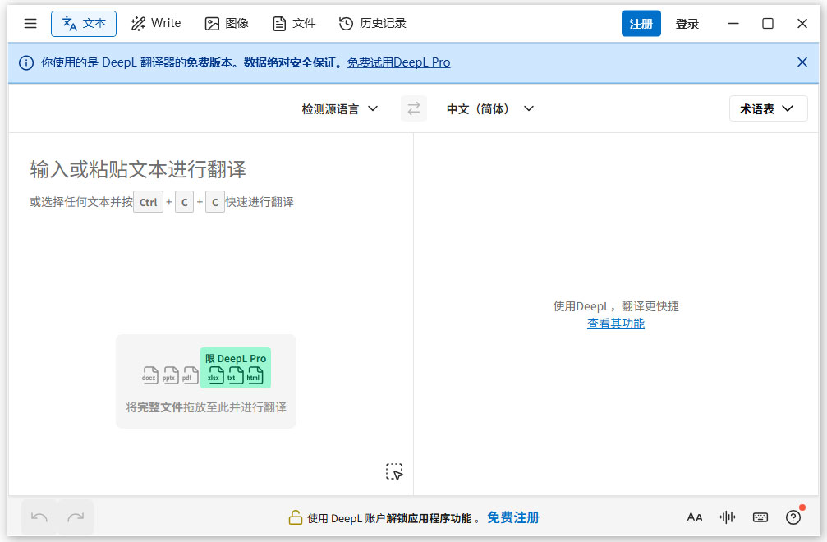Open the hamburger menu
This screenshot has width=827, height=542.
point(30,23)
